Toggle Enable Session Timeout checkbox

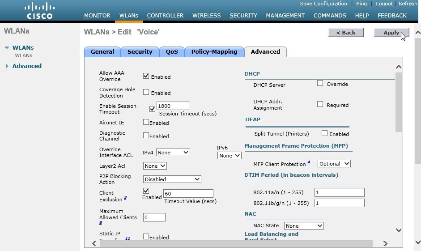click(152, 109)
